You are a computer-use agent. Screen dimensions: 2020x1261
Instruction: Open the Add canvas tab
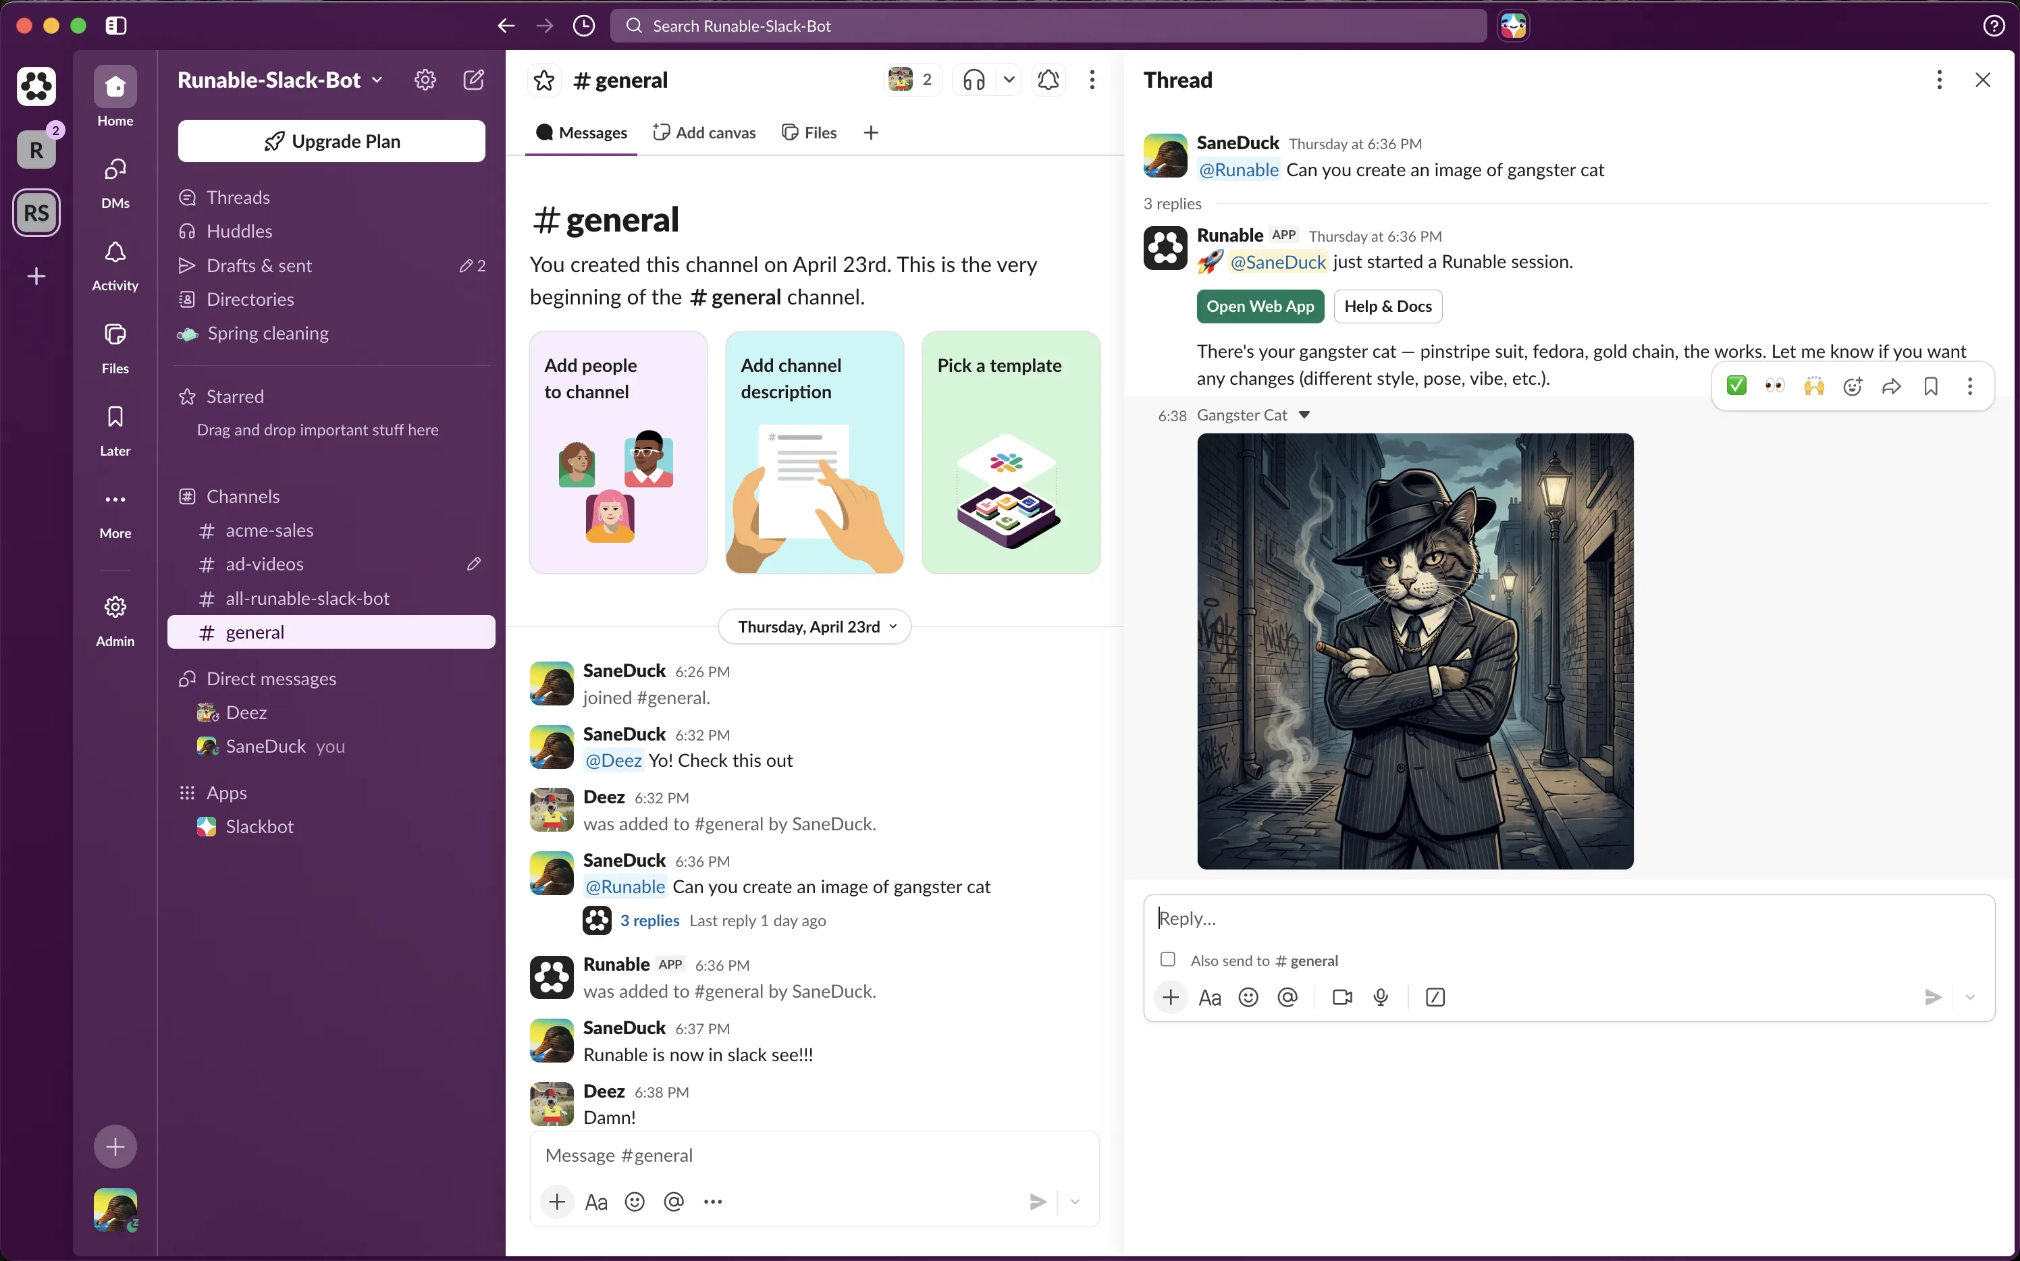[x=705, y=132]
